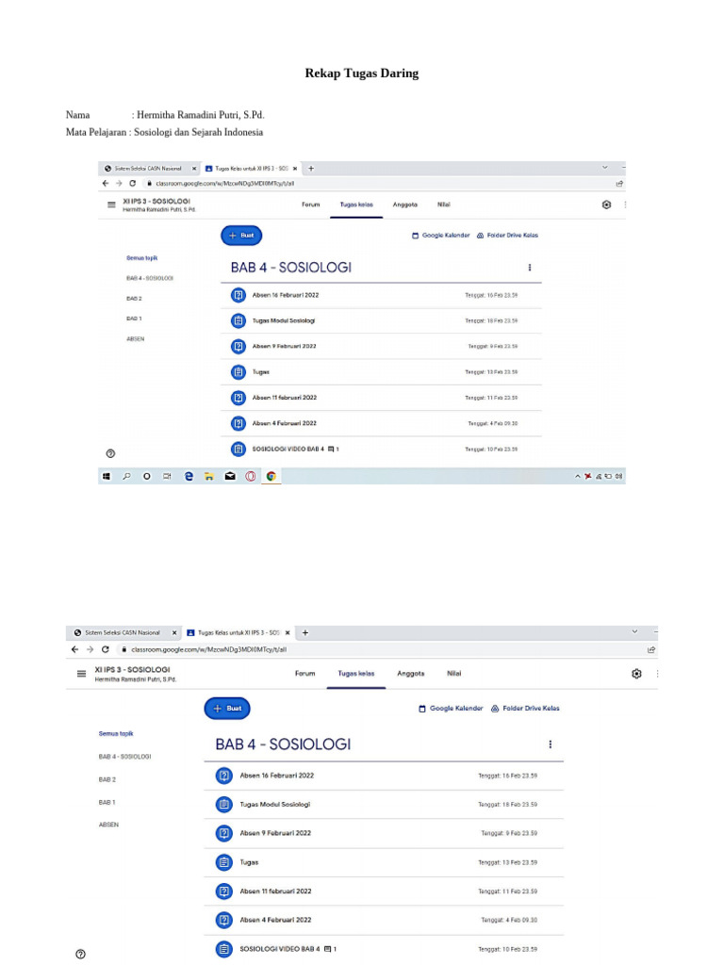Image resolution: width=724 pixels, height=965 pixels.
Task: Click address bar URL in upper screenshot
Action: coord(224,184)
